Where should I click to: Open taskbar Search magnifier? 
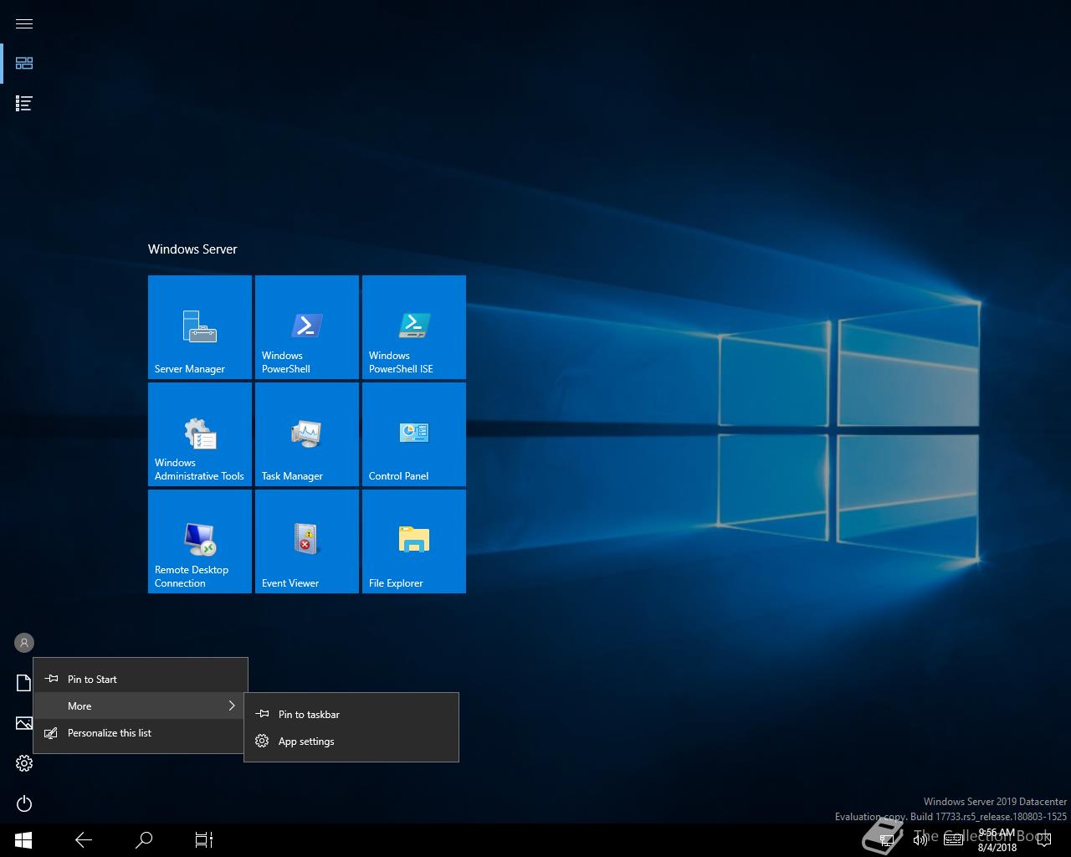point(144,839)
